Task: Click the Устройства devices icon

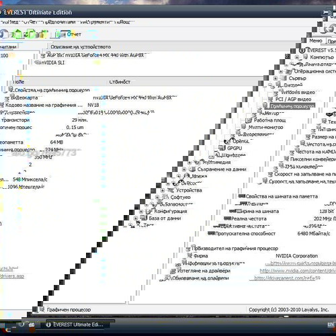Action: point(171,190)
